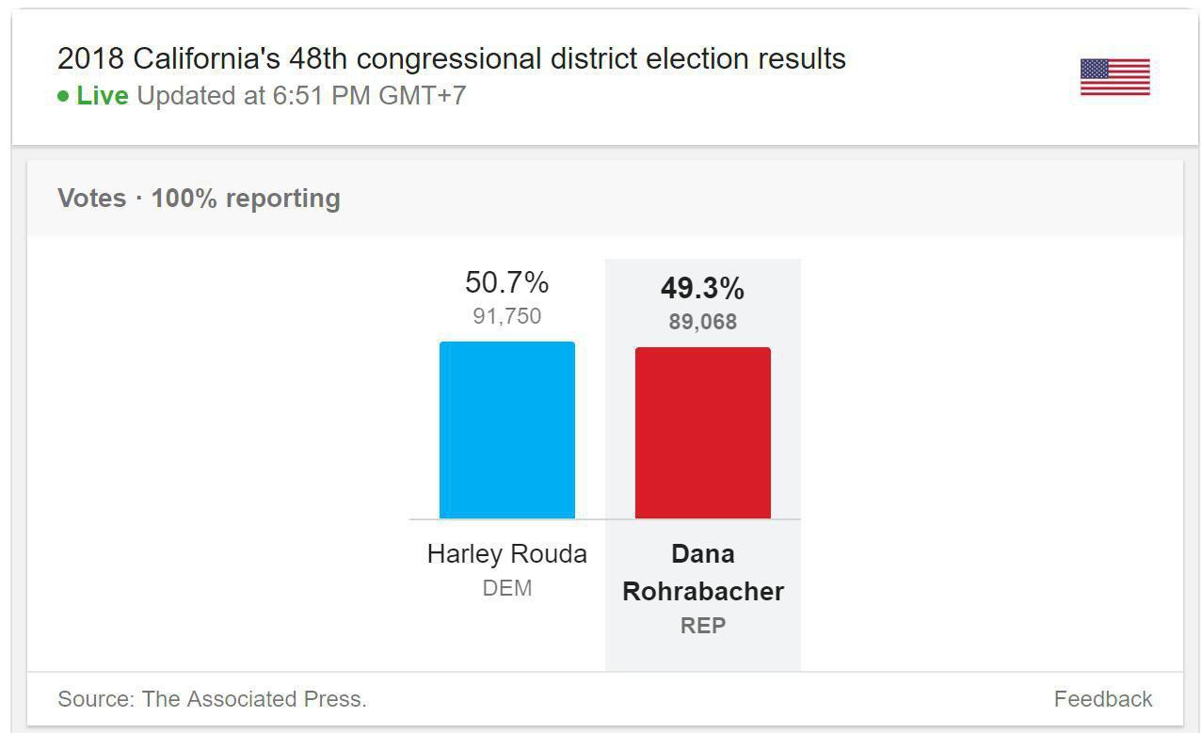Select the Harley Rouda candidate name
1201x733 pixels.
click(507, 553)
